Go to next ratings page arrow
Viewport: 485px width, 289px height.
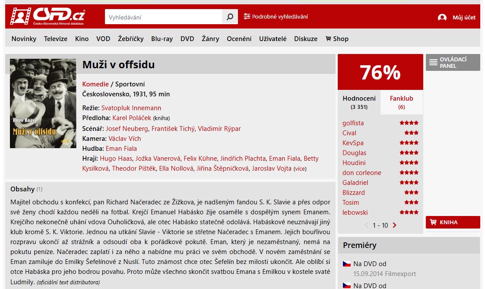394,225
